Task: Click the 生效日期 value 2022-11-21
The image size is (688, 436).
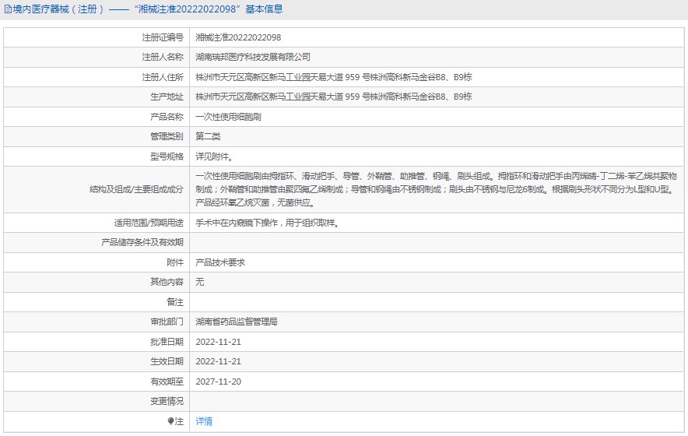Action: click(x=218, y=361)
